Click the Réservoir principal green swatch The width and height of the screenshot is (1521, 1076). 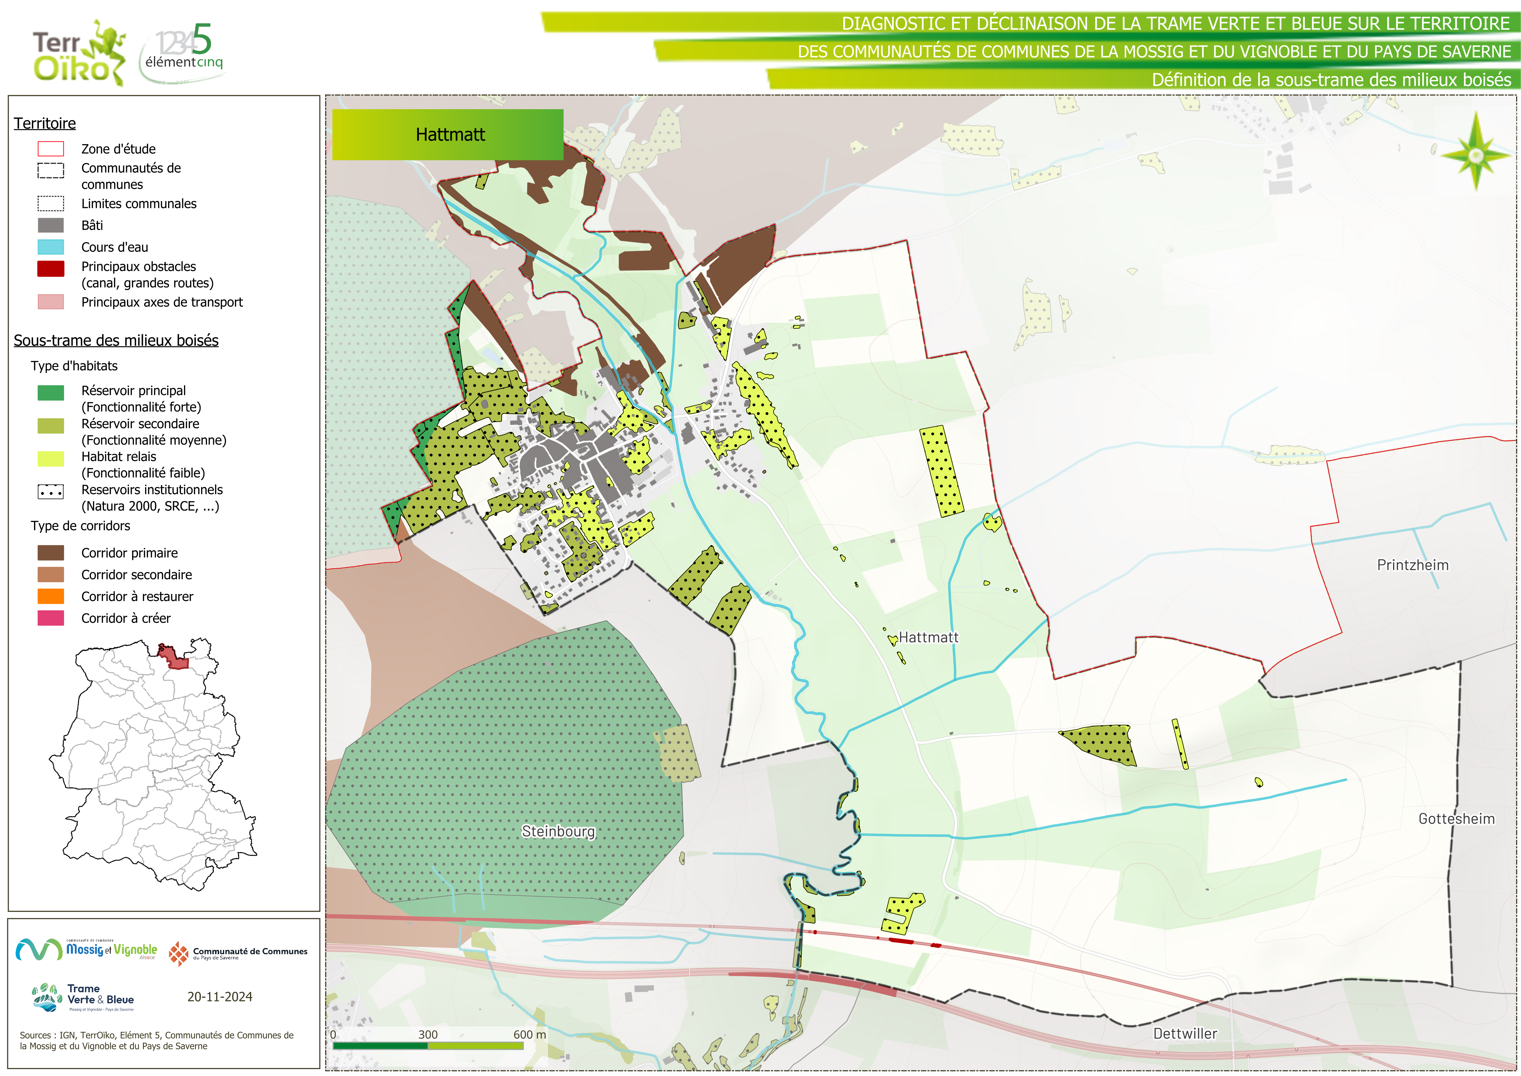(x=50, y=392)
